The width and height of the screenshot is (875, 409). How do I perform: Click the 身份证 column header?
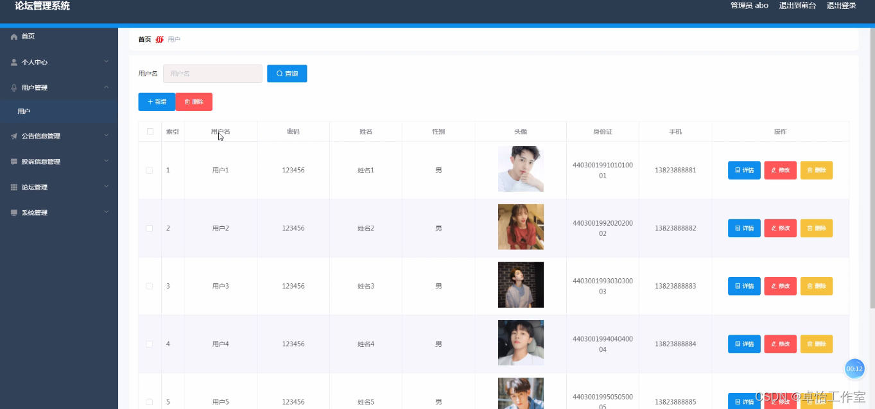[x=603, y=131]
